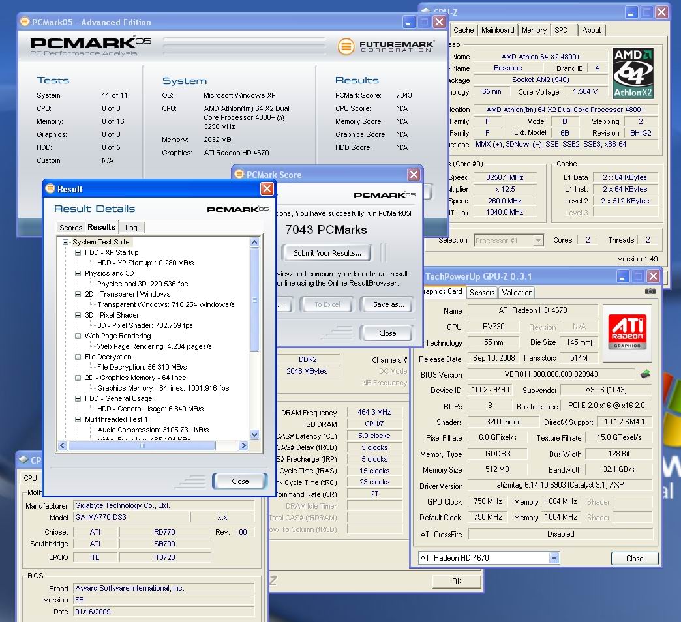This screenshot has height=622, width=681.
Task: Click the Save as... button
Action: (x=388, y=304)
